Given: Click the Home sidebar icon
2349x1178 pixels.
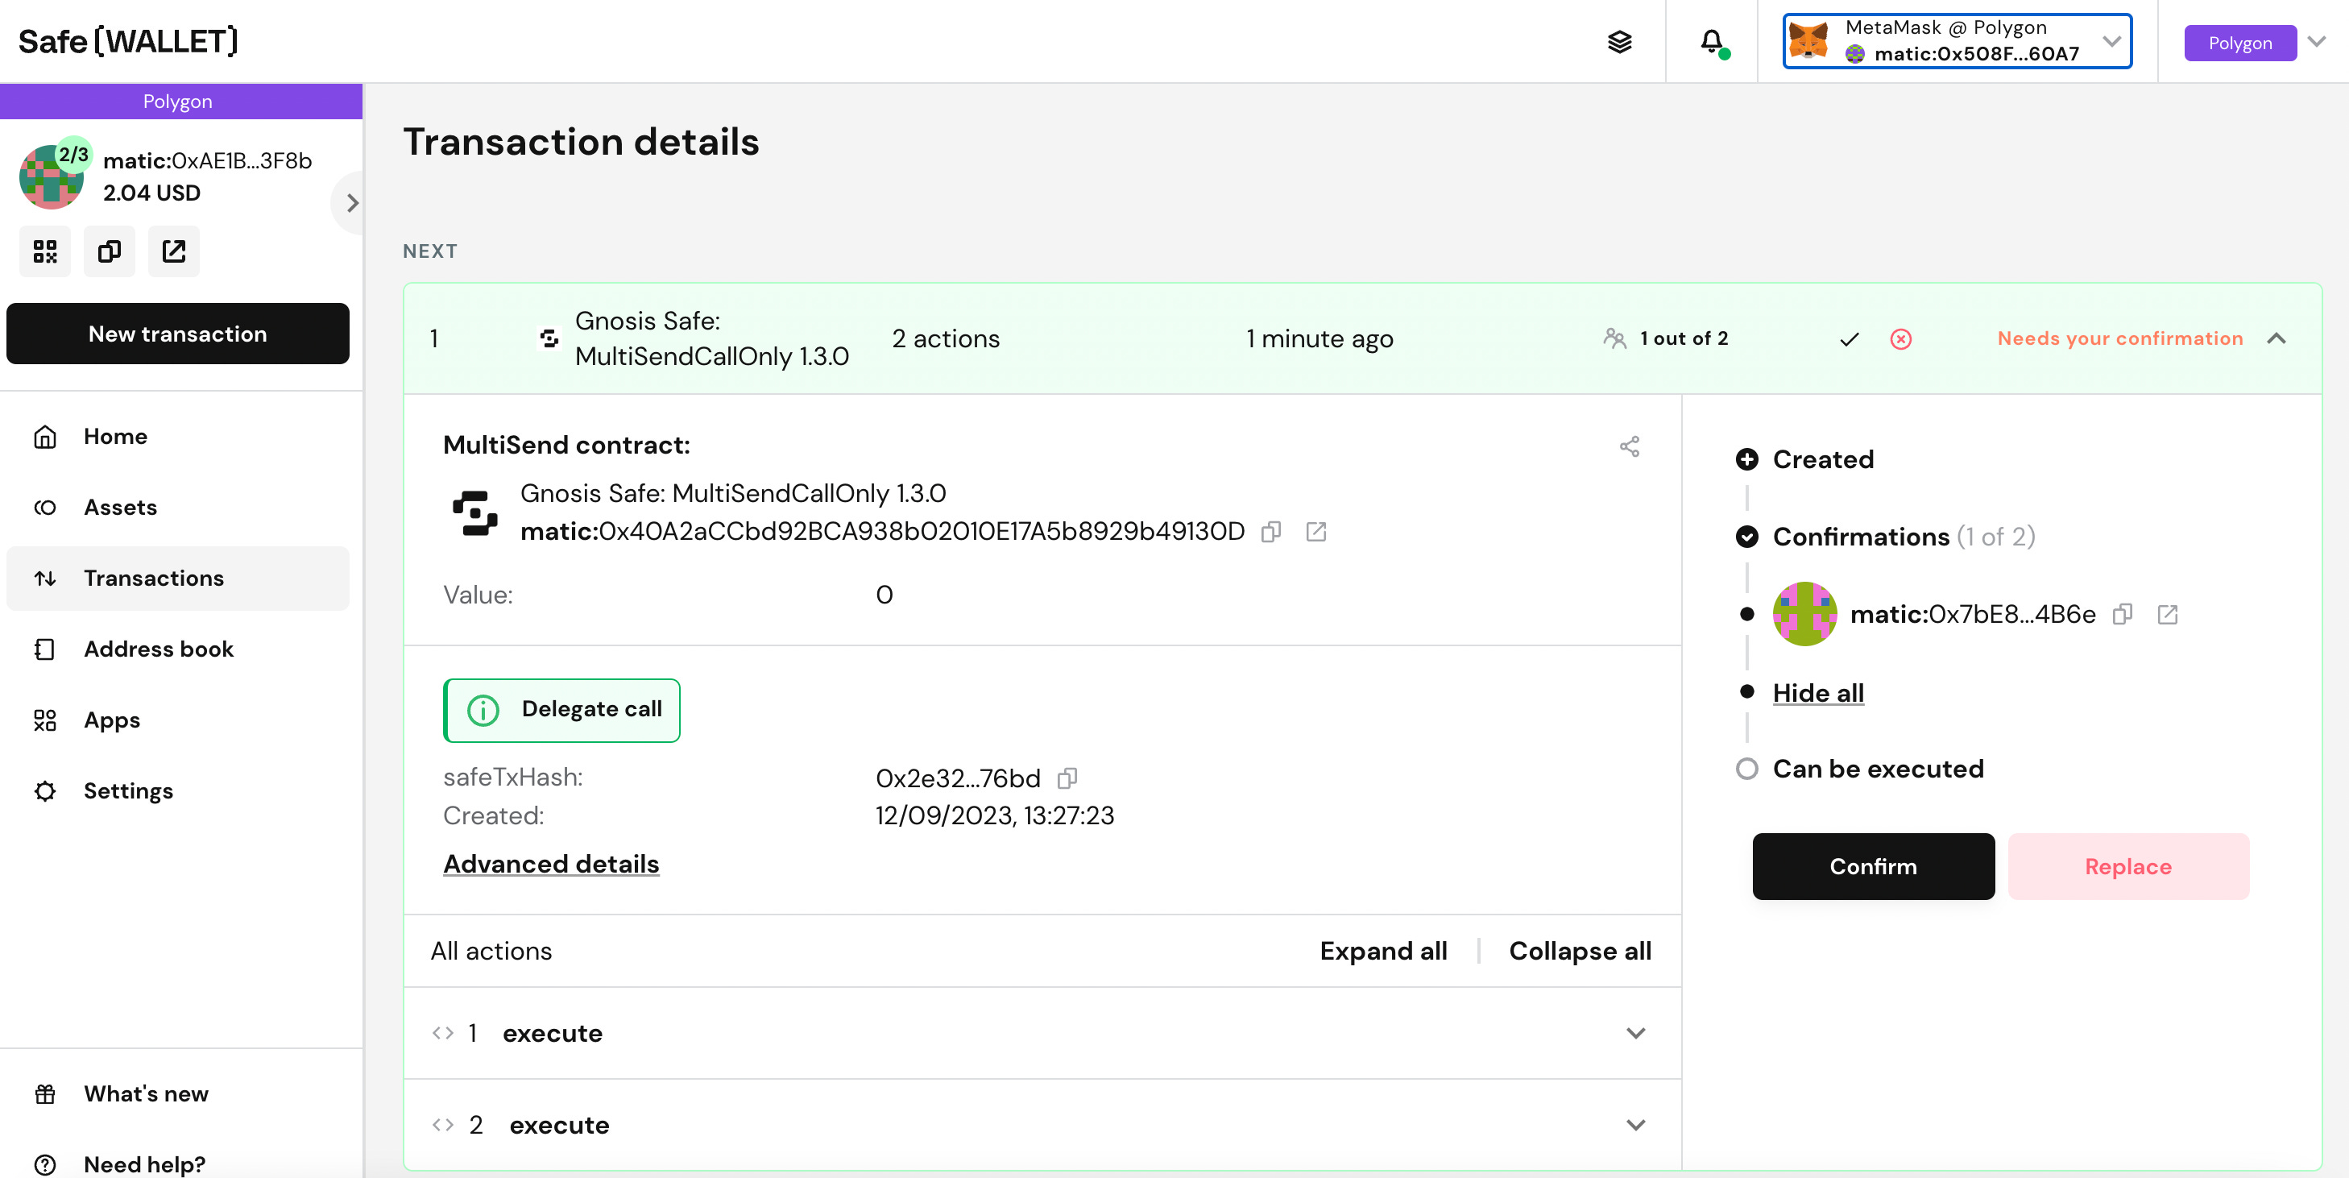Looking at the screenshot, I should pyautogui.click(x=44, y=437).
